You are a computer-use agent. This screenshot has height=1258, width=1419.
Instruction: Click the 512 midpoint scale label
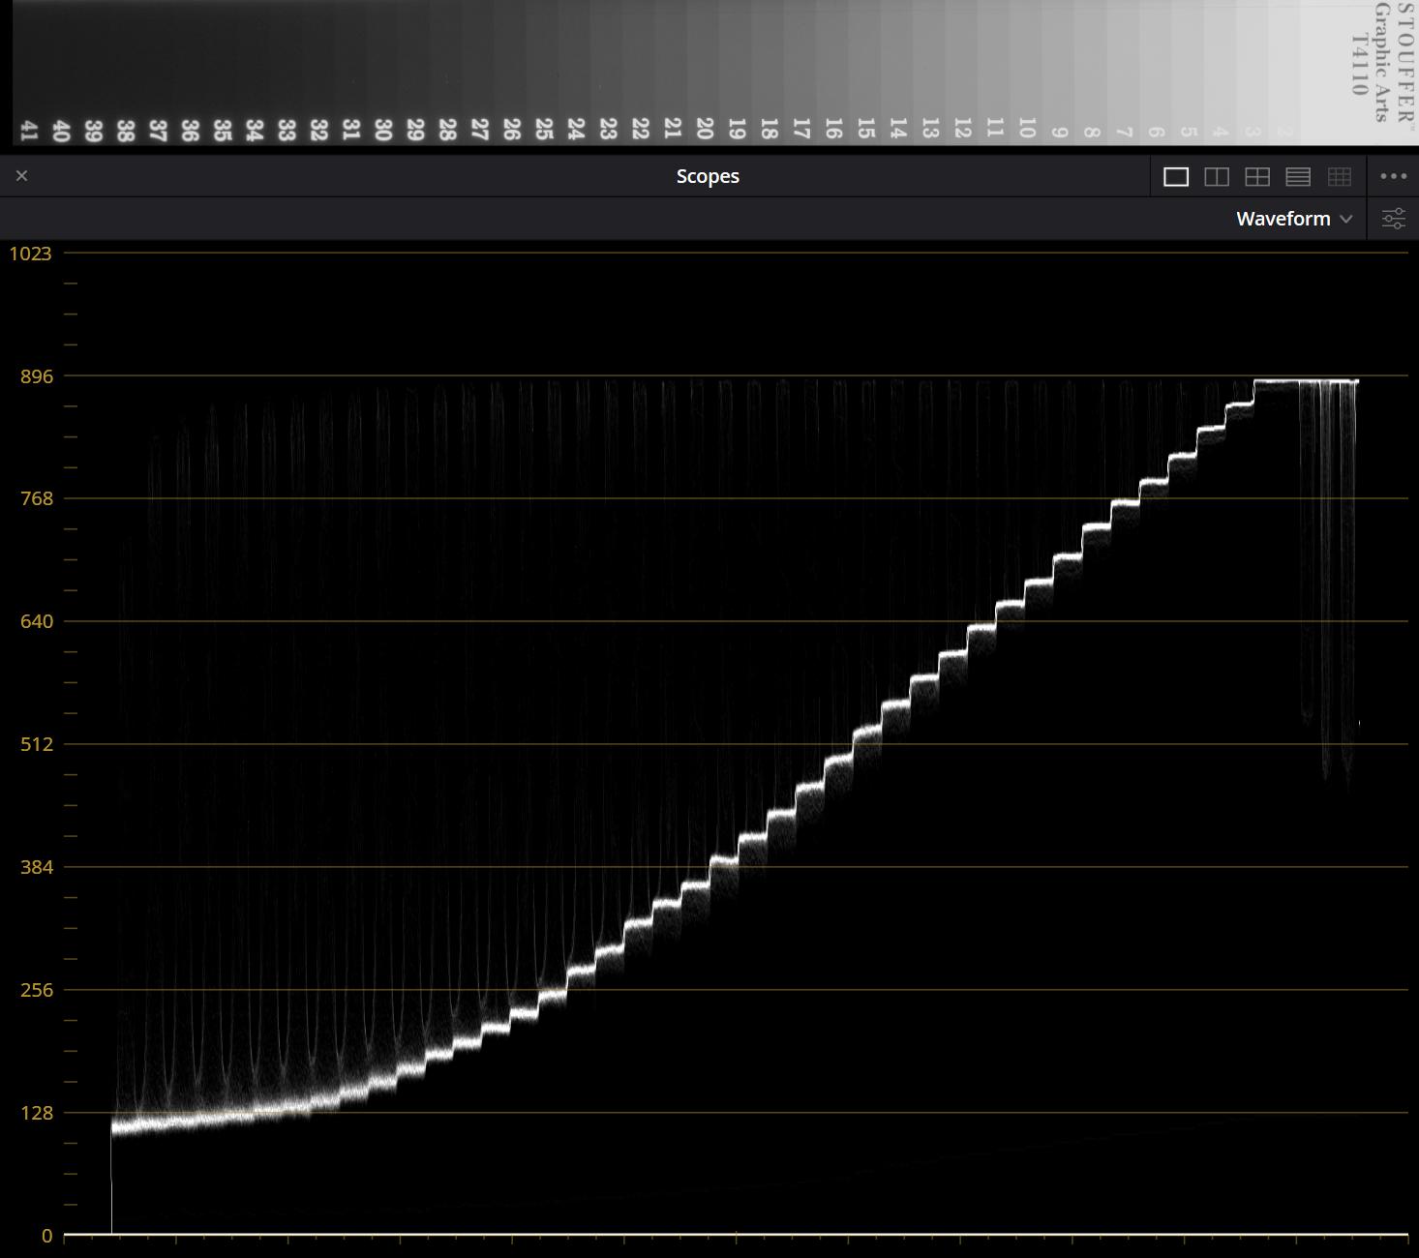36,744
